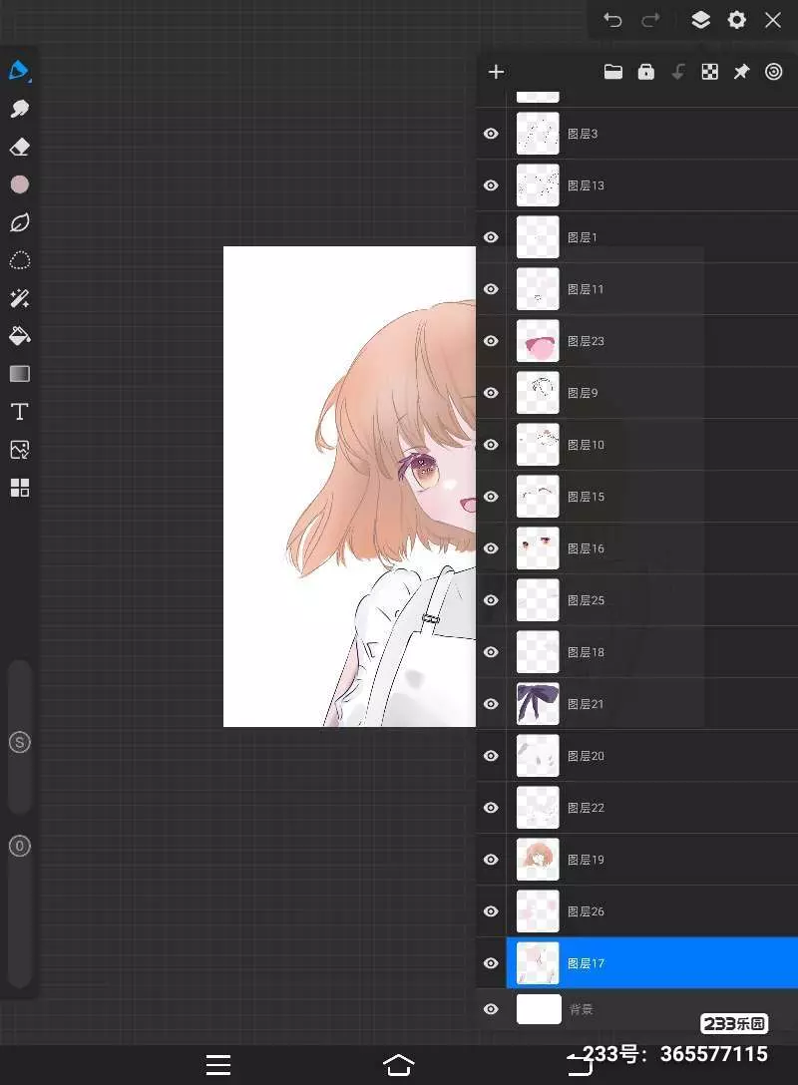Toggle visibility of selected 图层17
The image size is (798, 1085).
[x=491, y=963]
